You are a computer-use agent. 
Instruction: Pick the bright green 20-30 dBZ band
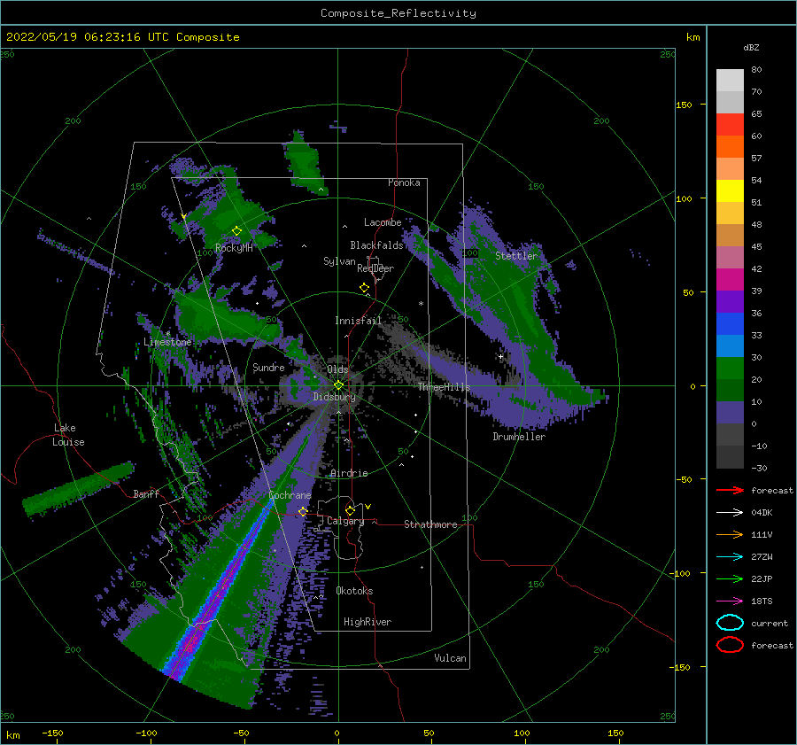click(x=730, y=369)
